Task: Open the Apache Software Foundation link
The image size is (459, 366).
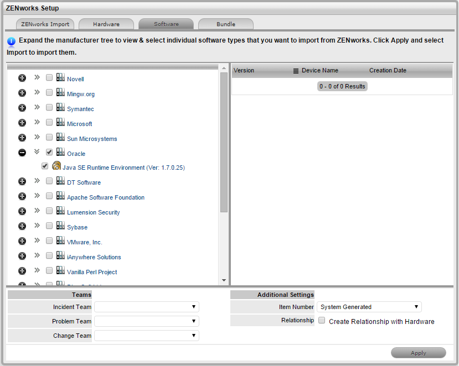Action: click(106, 197)
